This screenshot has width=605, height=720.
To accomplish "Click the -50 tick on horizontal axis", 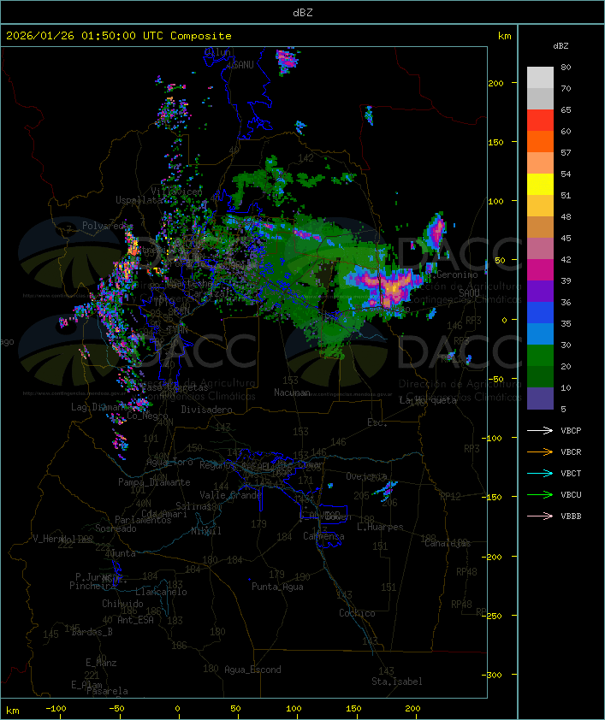I will [116, 709].
